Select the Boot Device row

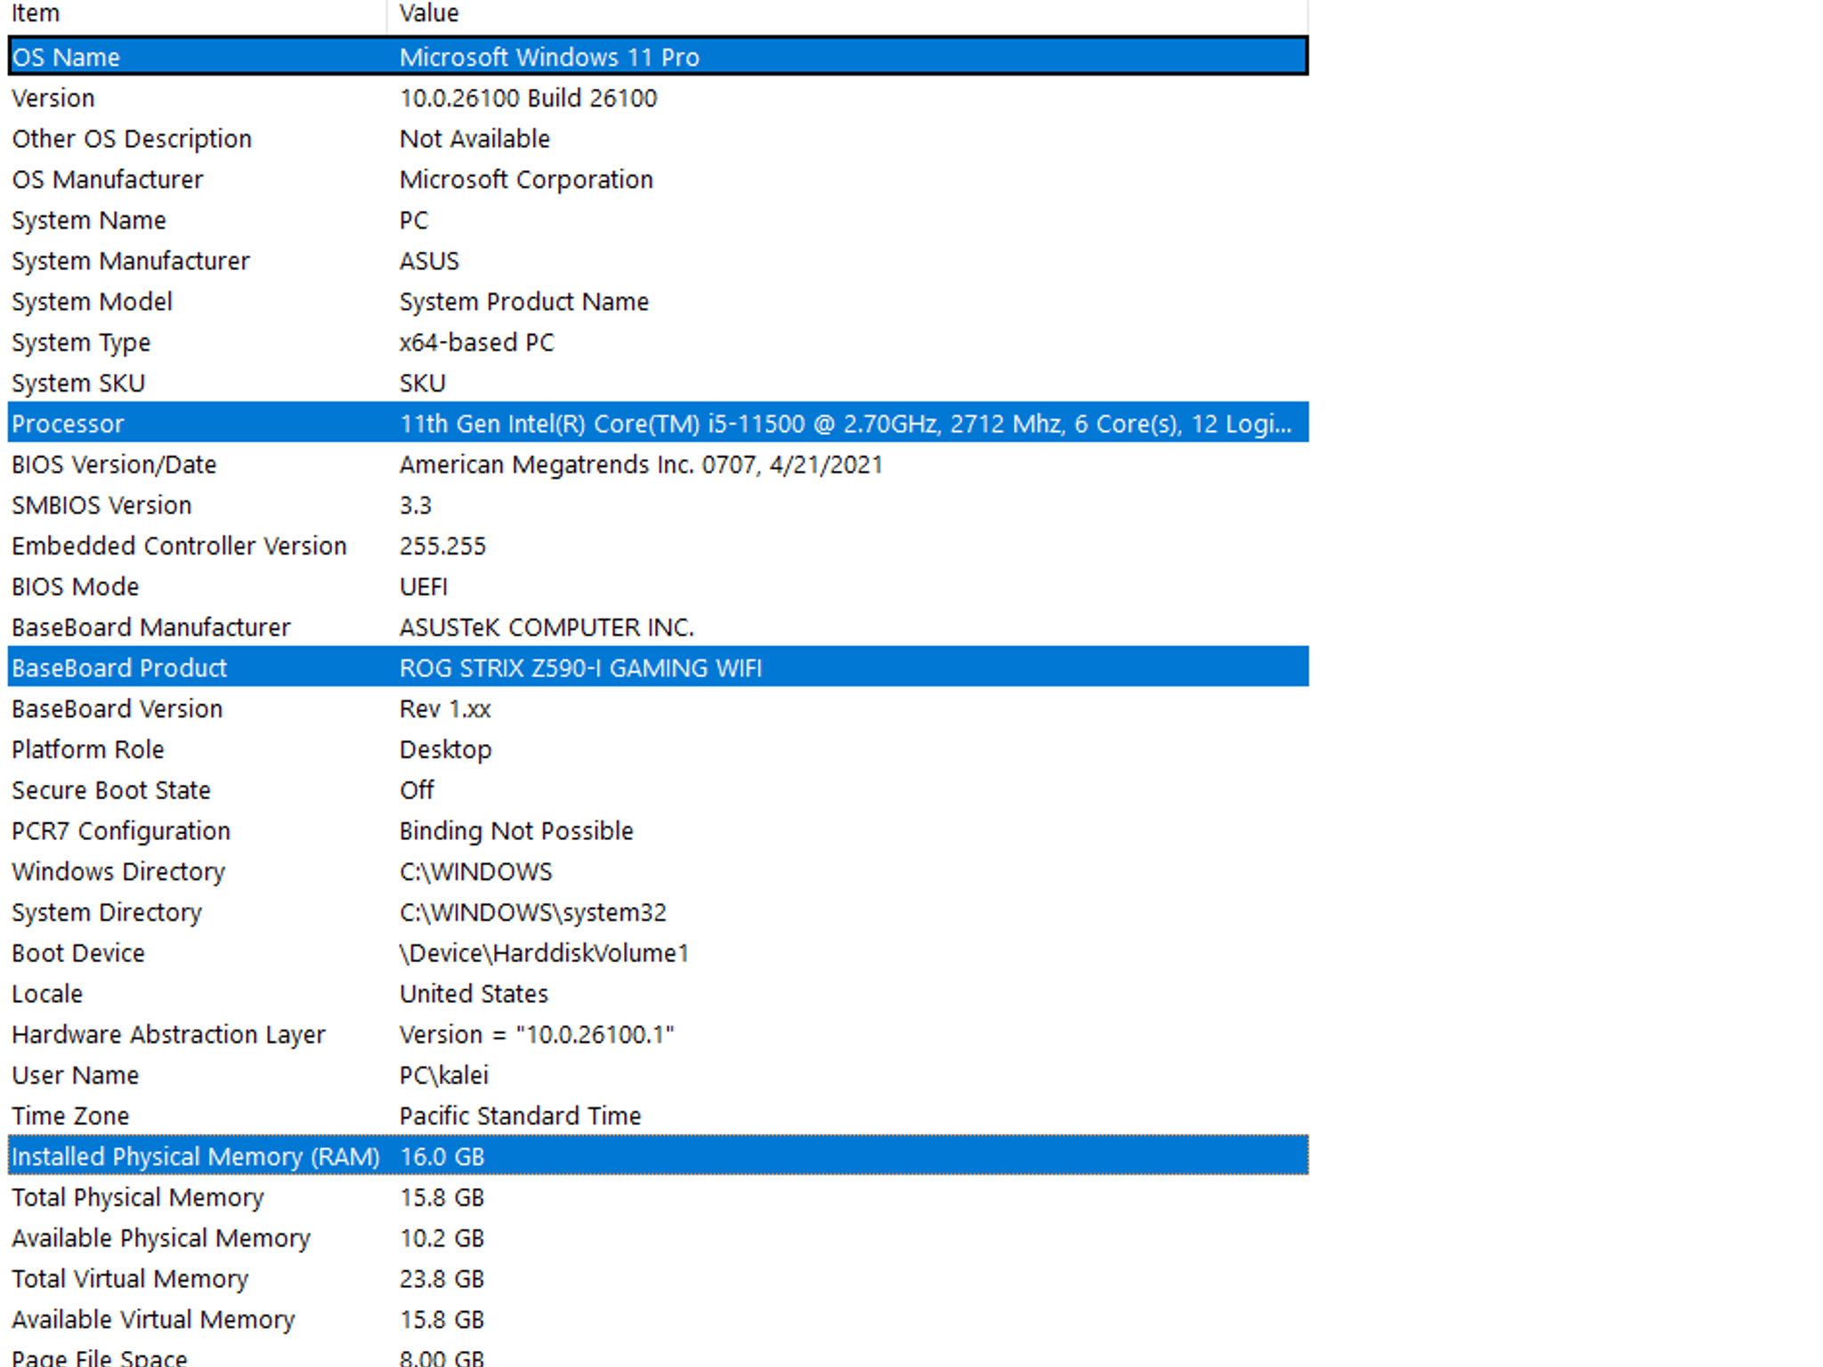click(x=356, y=952)
